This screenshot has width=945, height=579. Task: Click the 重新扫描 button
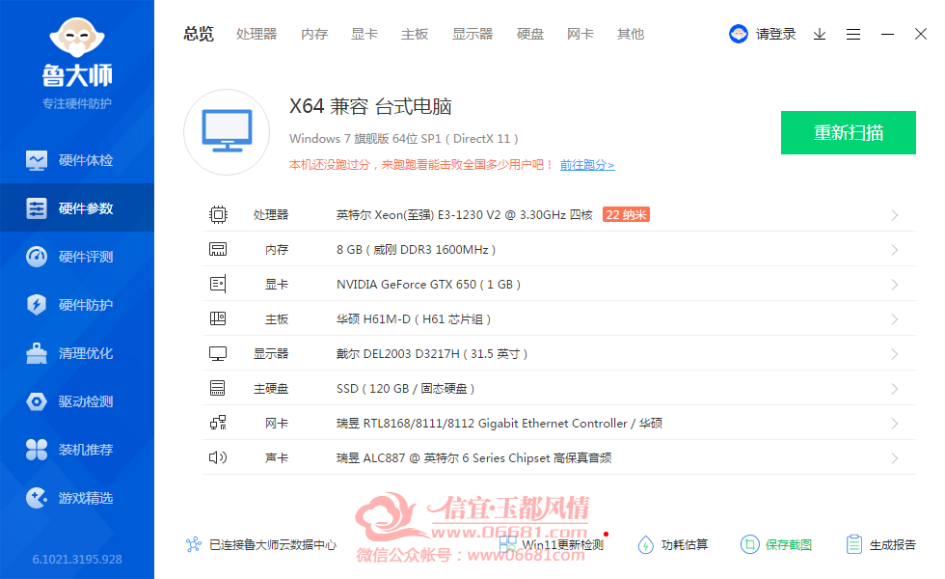[848, 133]
